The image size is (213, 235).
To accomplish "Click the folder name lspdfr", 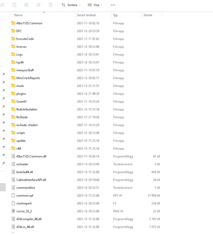I will point(20,62).
